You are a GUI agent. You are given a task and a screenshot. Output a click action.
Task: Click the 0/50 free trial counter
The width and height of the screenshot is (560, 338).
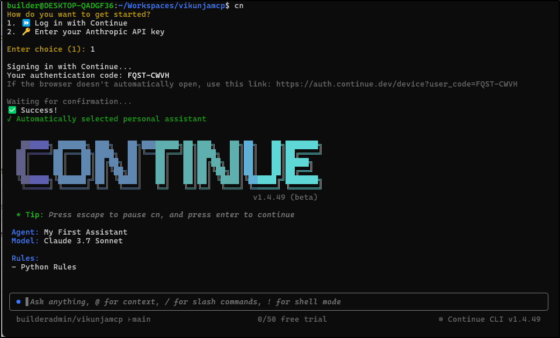(292, 319)
